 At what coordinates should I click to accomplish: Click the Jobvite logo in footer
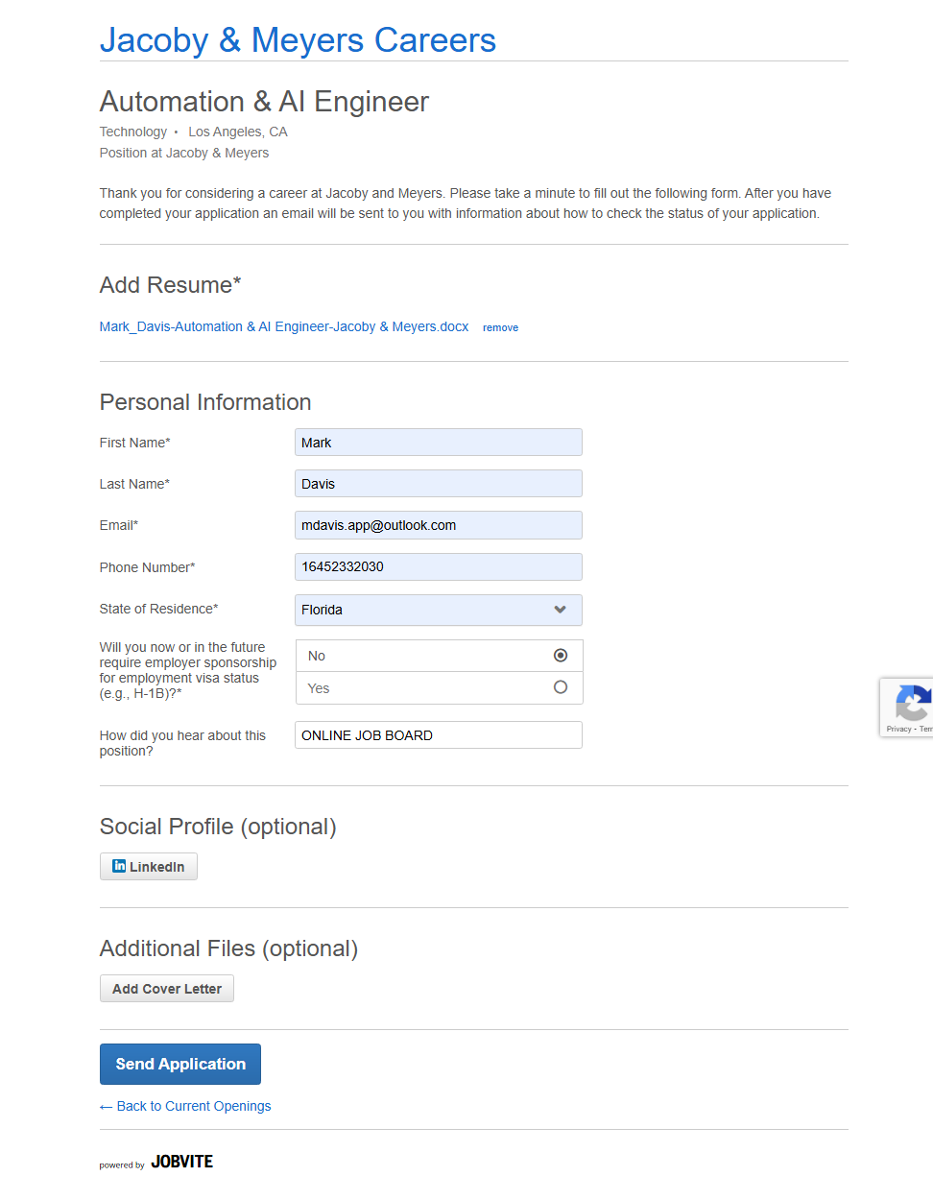pos(181,1162)
